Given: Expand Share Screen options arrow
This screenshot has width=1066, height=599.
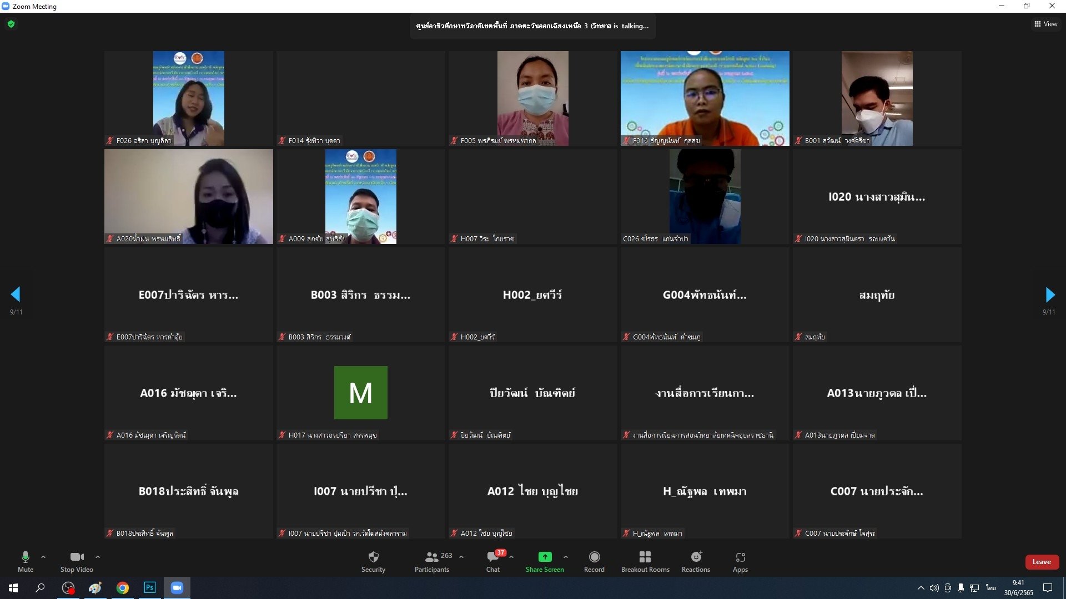Looking at the screenshot, I should [x=565, y=556].
